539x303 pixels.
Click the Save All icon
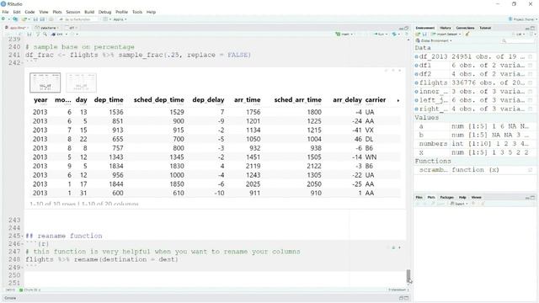tap(42, 19)
